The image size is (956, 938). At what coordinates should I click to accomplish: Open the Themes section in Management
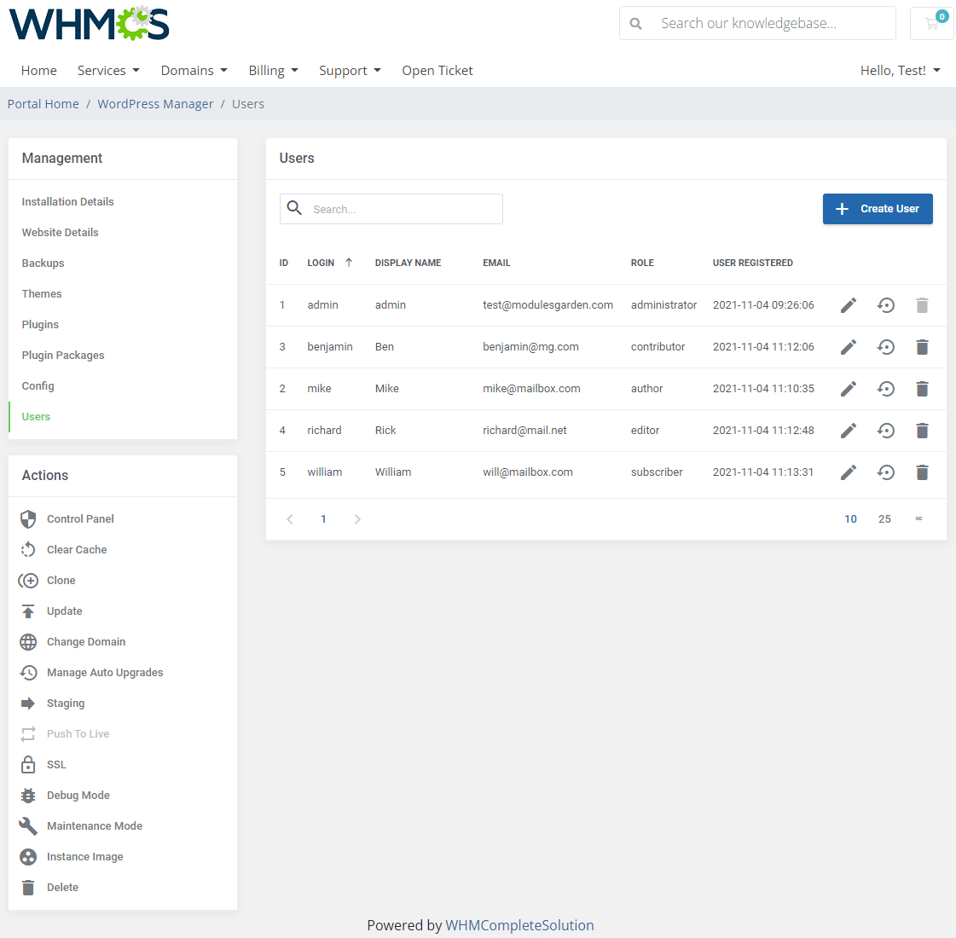tap(41, 293)
